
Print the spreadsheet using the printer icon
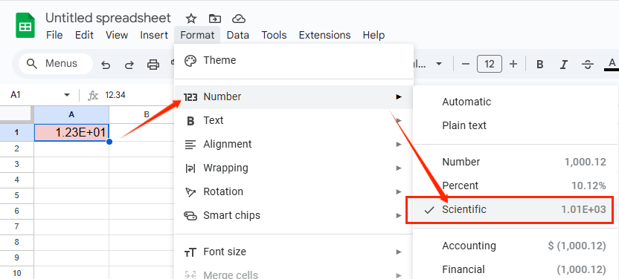(x=153, y=64)
